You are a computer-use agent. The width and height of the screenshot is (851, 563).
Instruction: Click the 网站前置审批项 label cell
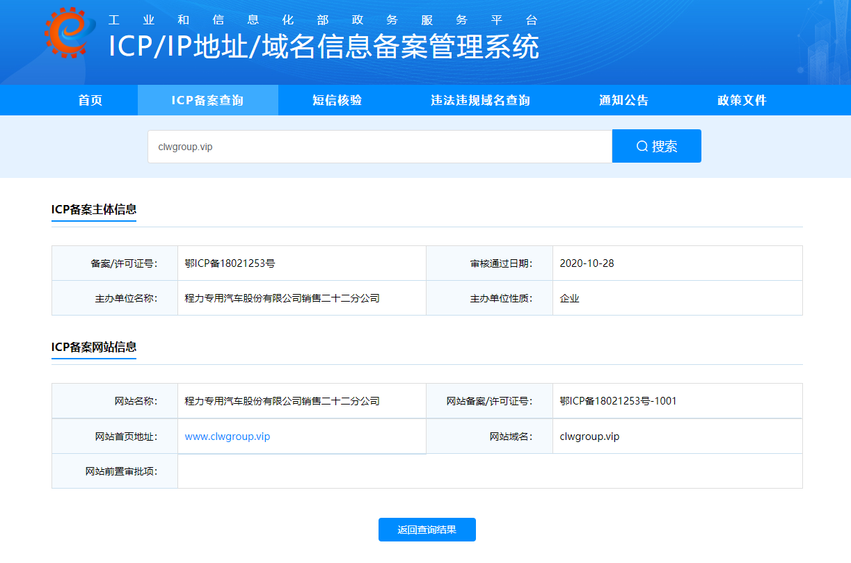click(x=115, y=471)
